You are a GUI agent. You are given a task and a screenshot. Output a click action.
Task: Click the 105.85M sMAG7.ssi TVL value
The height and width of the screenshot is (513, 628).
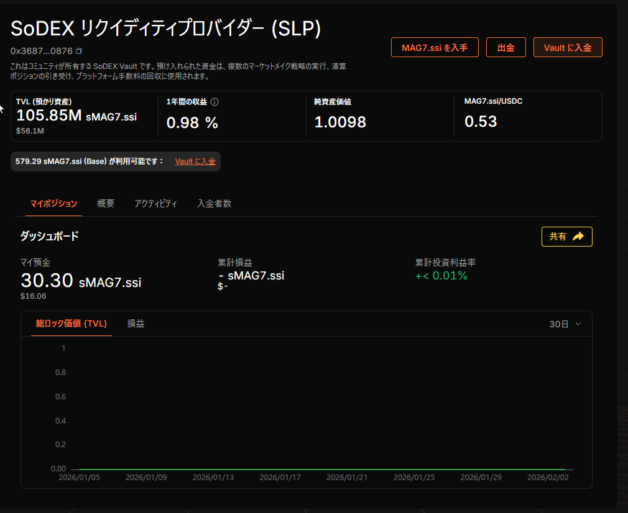[x=76, y=116]
